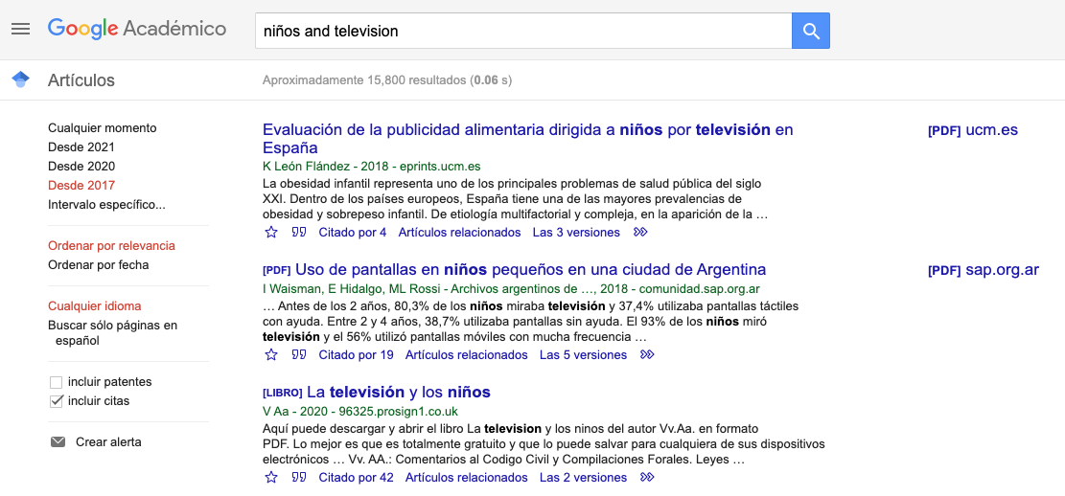This screenshot has width=1065, height=496.
Task: Click the envelope icon beside Crear alerta
Action: (58, 442)
